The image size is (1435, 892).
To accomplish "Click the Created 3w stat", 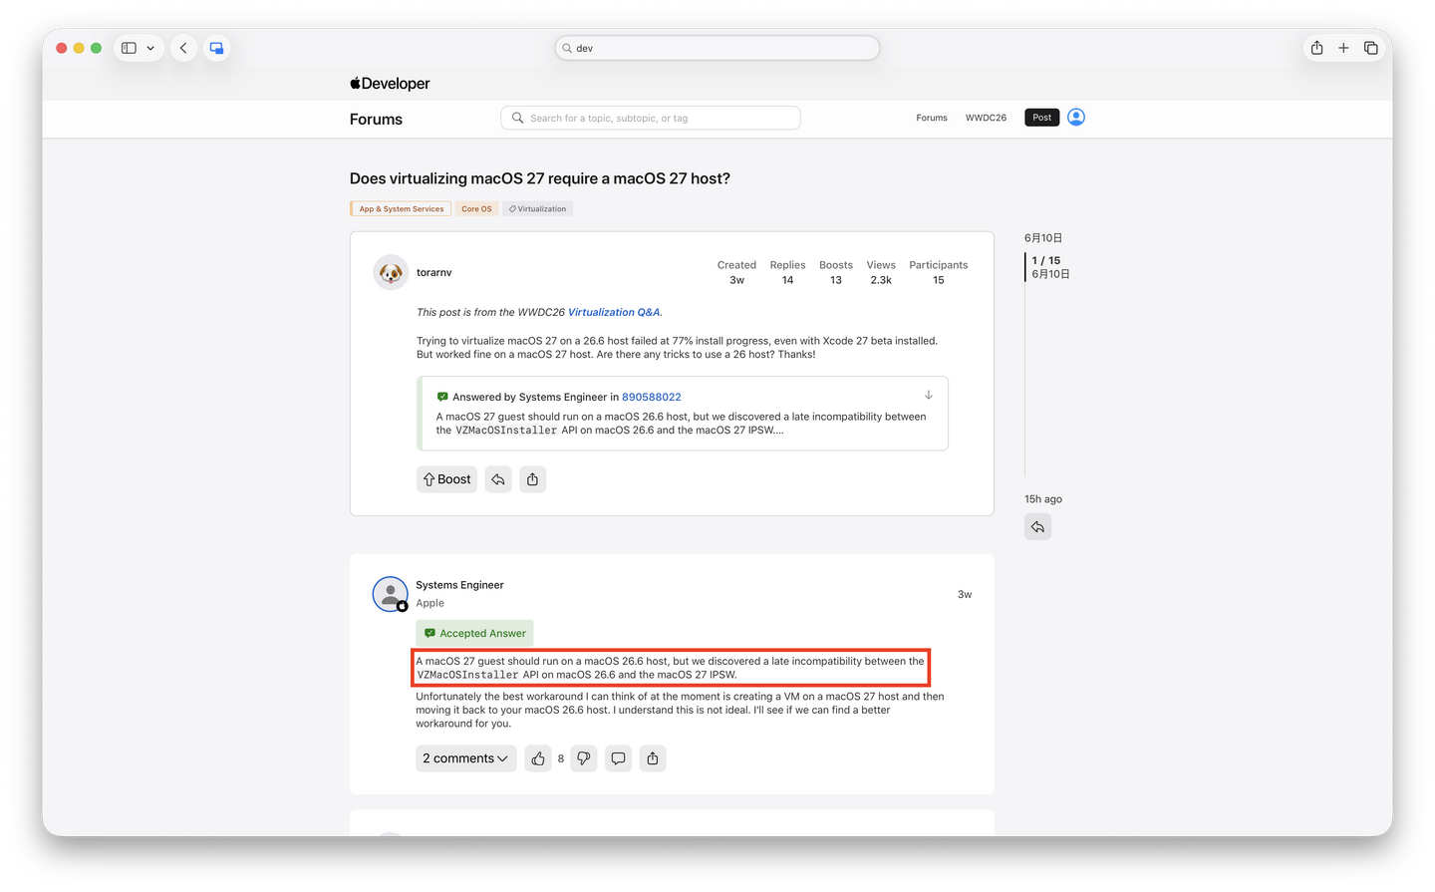I will (736, 272).
